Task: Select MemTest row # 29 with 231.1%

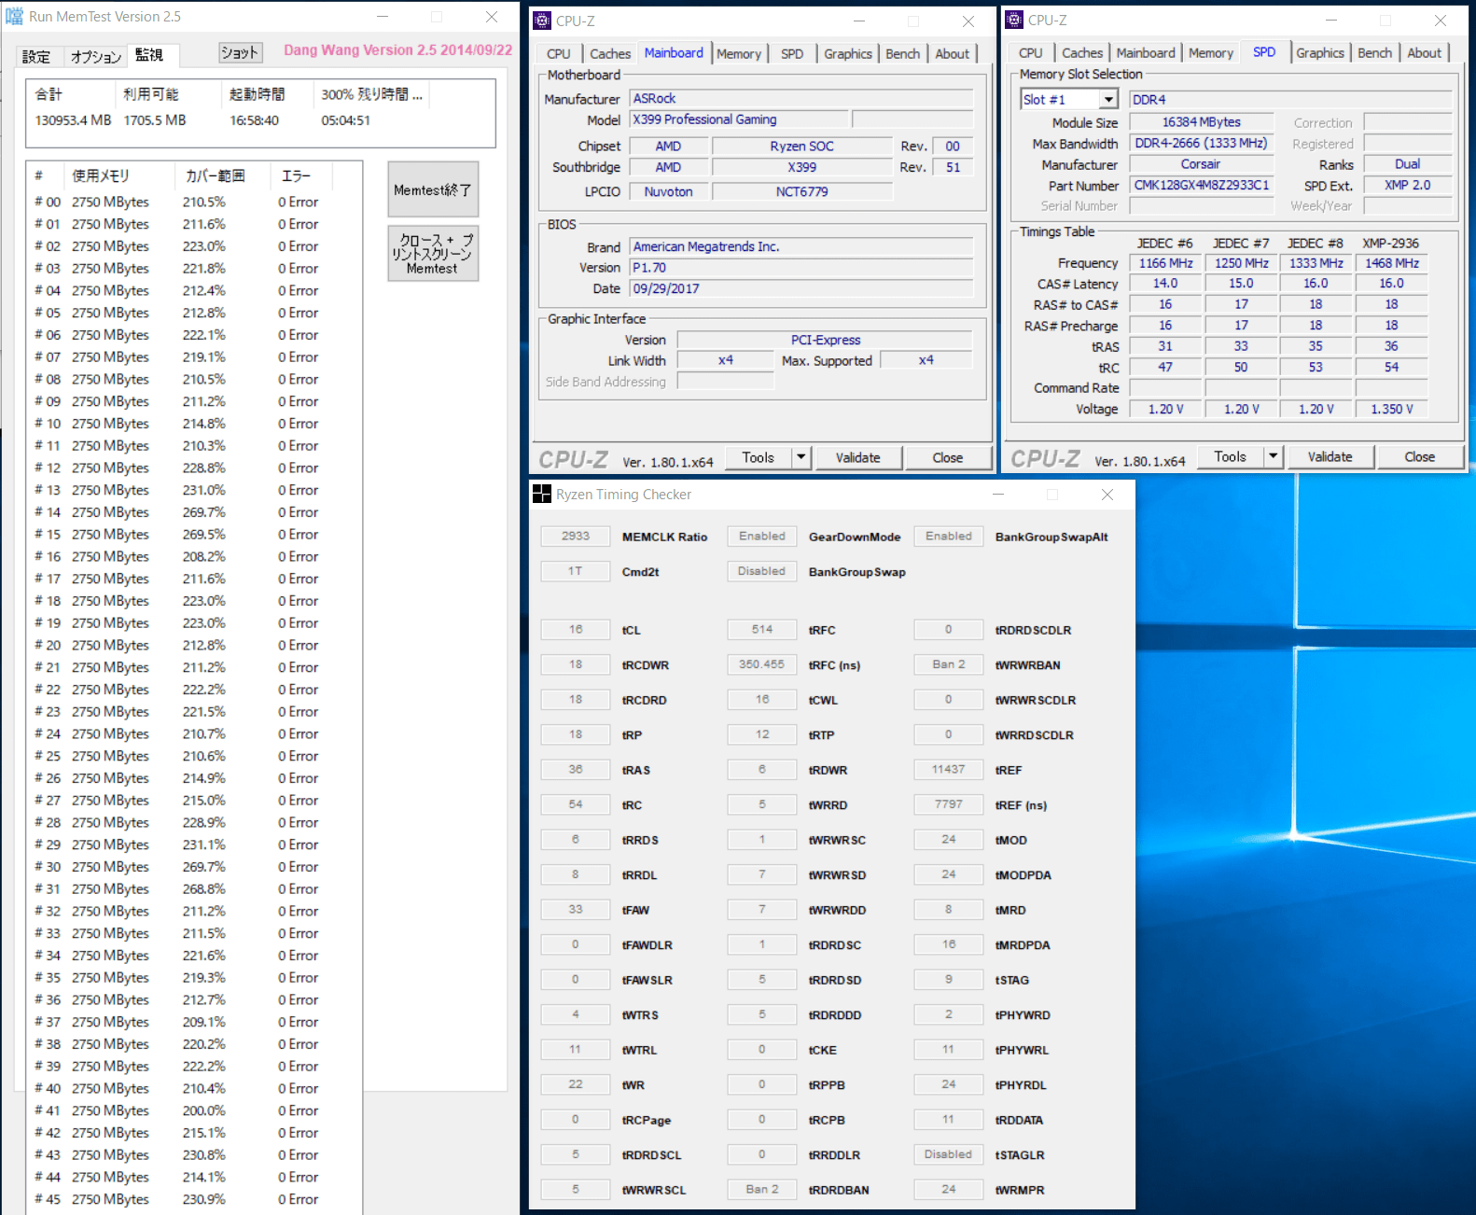Action: [x=194, y=845]
